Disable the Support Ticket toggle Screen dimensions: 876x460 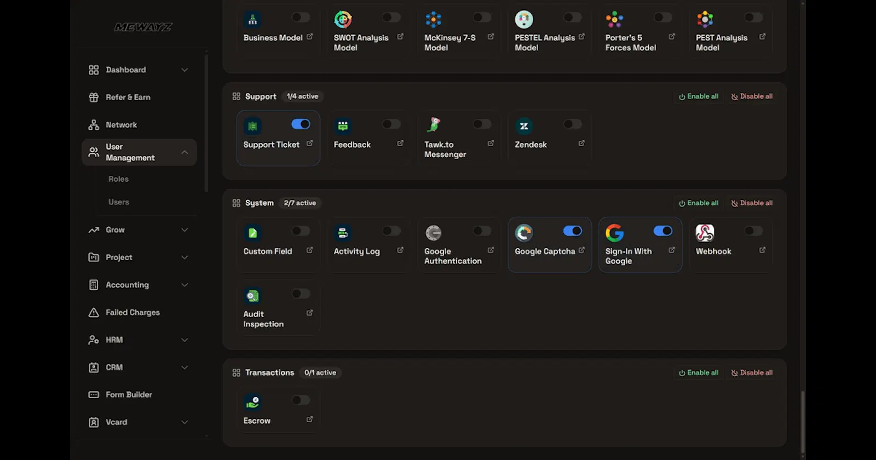(x=301, y=124)
